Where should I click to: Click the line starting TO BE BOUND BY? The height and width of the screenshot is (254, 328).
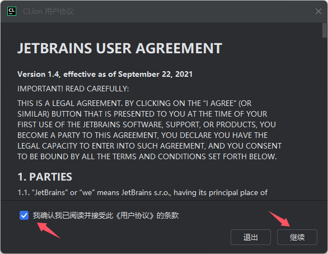click(x=147, y=156)
